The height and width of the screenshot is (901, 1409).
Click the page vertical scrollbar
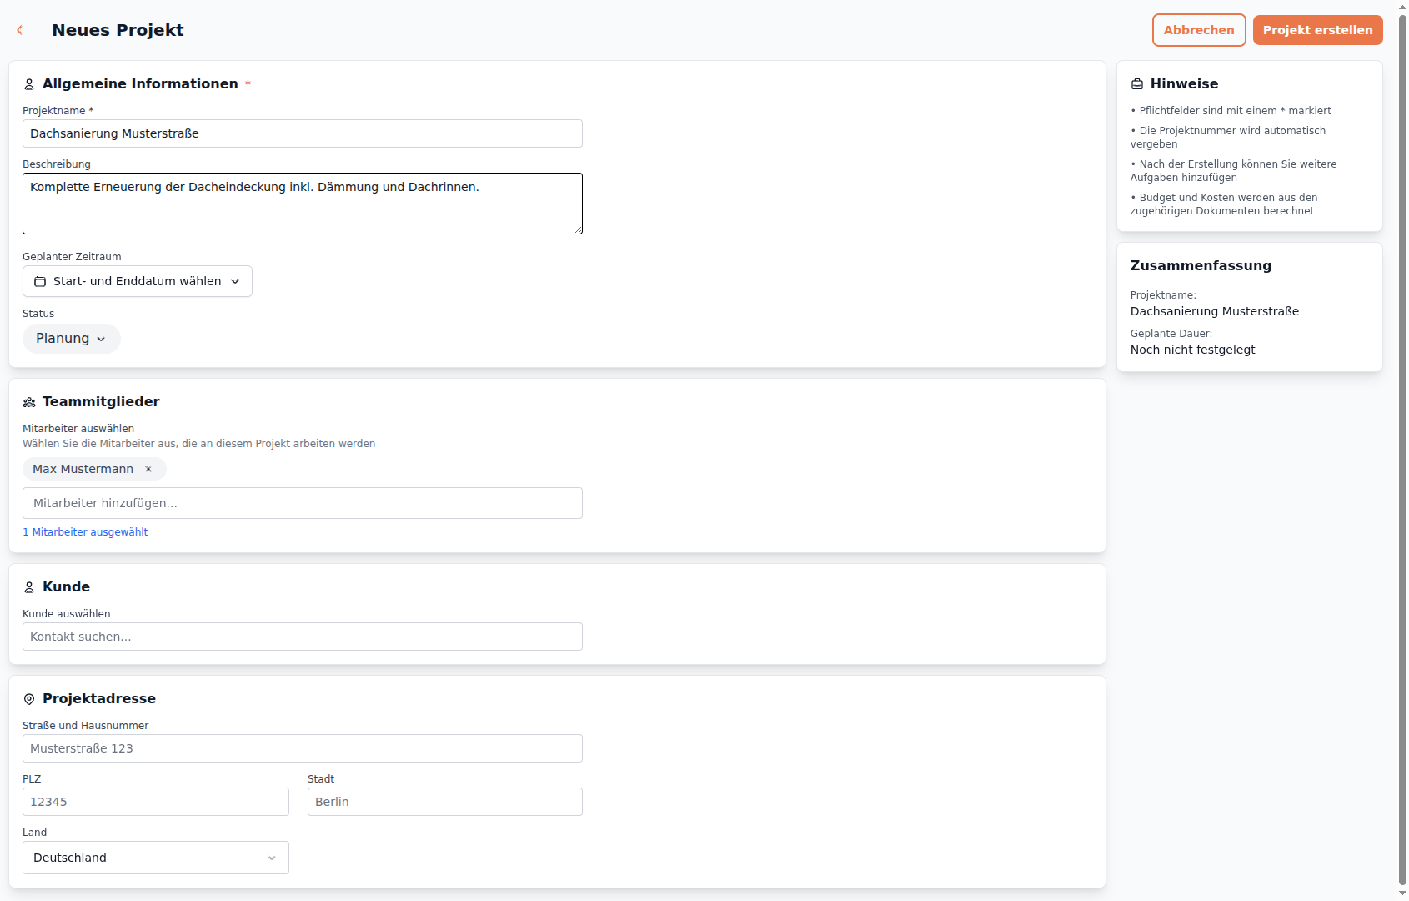point(1402,450)
